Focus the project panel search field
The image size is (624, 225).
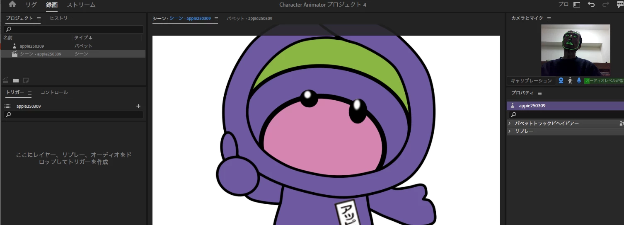click(73, 29)
